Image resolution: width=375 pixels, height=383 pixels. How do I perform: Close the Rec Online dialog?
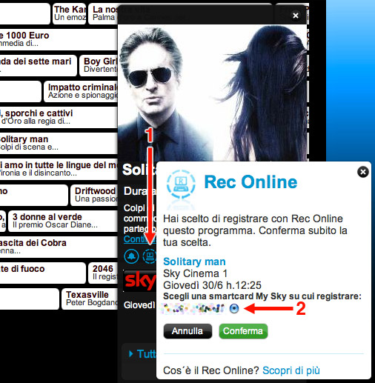pyautogui.click(x=363, y=172)
